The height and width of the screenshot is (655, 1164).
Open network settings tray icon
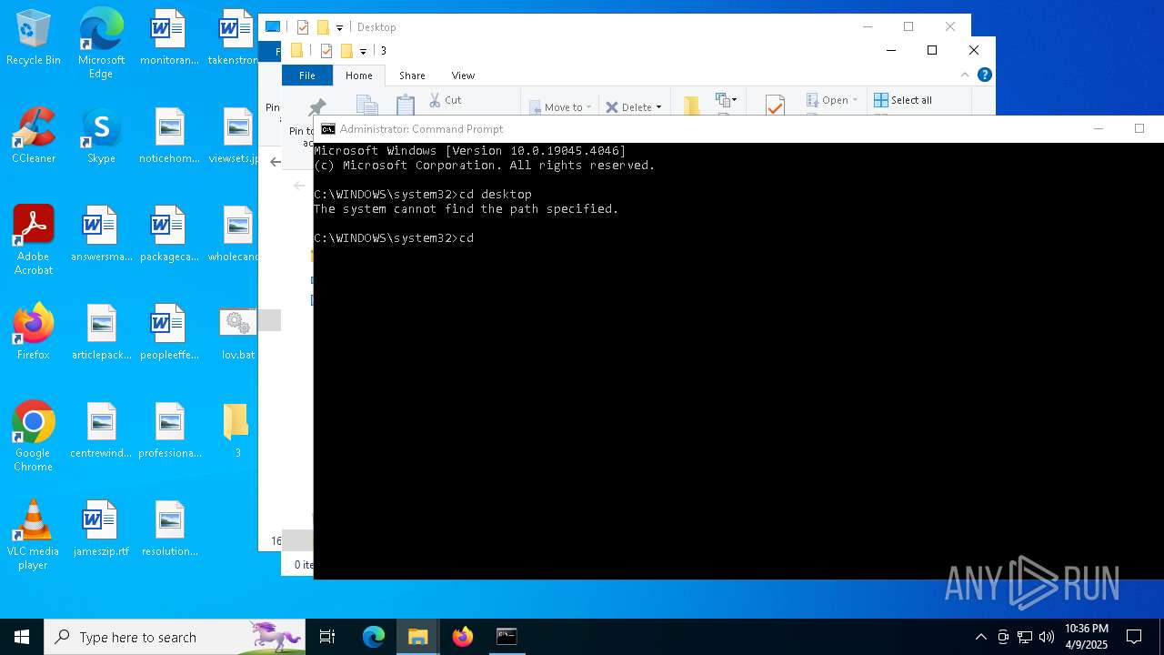[1025, 637]
